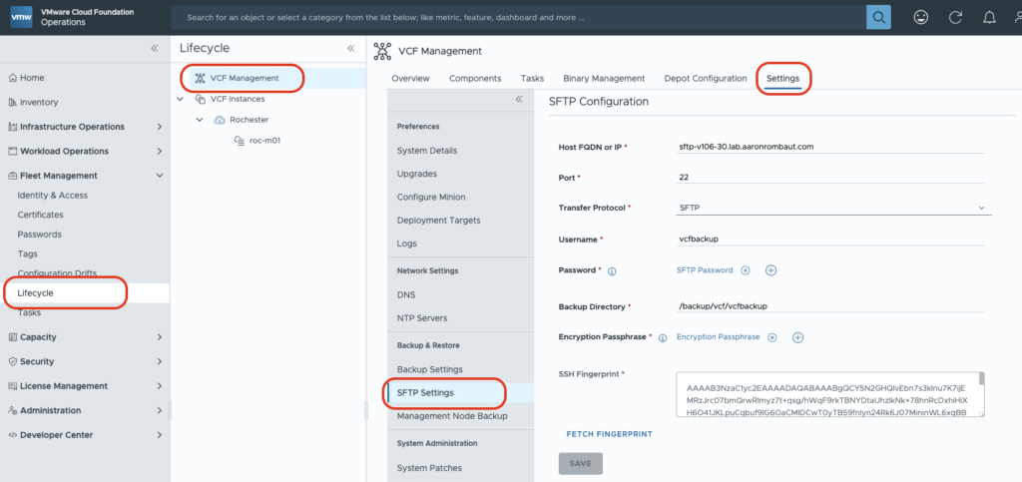Screen dimensions: 1022x482
Task: Click the Host FQDN or IP field
Action: [830, 146]
